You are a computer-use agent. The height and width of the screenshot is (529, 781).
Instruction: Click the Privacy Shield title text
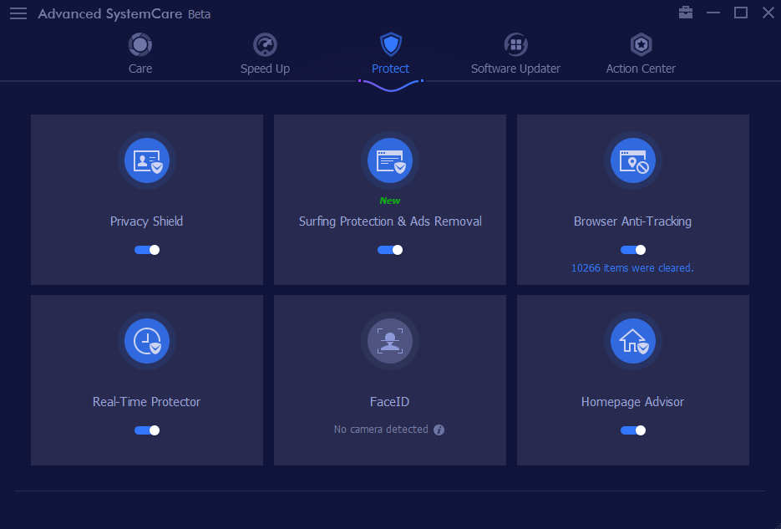click(x=146, y=221)
